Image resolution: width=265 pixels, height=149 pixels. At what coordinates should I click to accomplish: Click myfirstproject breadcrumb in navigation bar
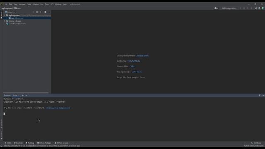click(x=7, y=8)
